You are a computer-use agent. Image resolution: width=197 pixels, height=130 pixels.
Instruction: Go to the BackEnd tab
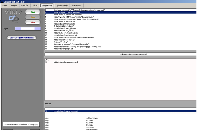point(25,6)
